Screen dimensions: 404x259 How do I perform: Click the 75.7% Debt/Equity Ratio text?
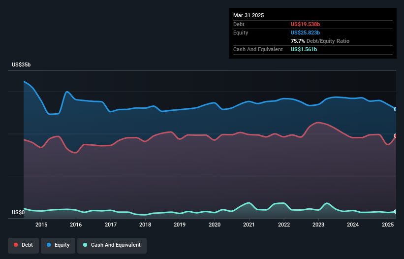click(x=320, y=41)
